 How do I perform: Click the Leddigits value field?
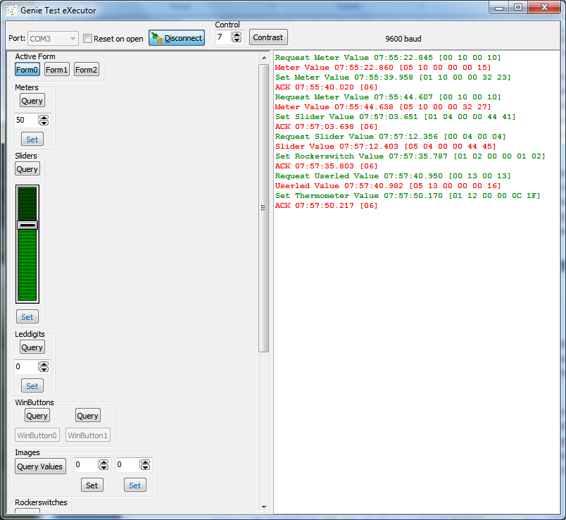[x=26, y=367]
